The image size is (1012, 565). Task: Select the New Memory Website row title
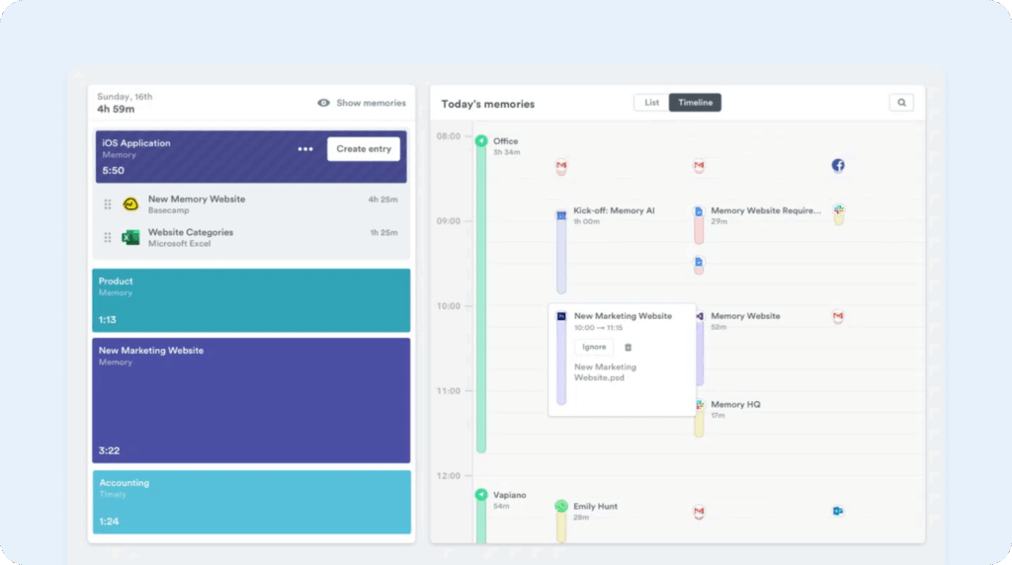(x=197, y=200)
